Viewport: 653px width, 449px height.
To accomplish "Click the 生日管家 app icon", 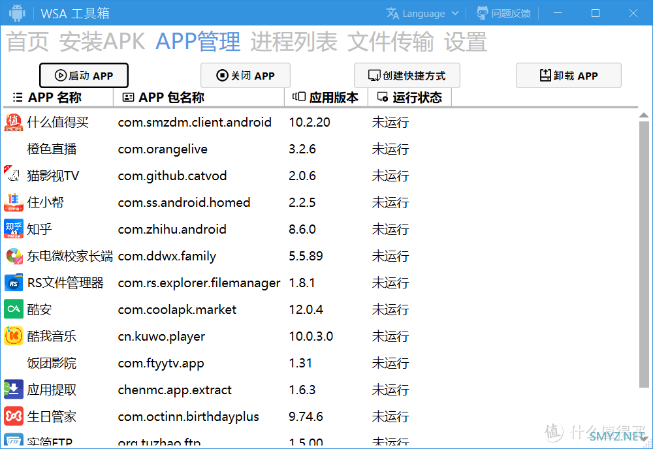I will [x=14, y=416].
